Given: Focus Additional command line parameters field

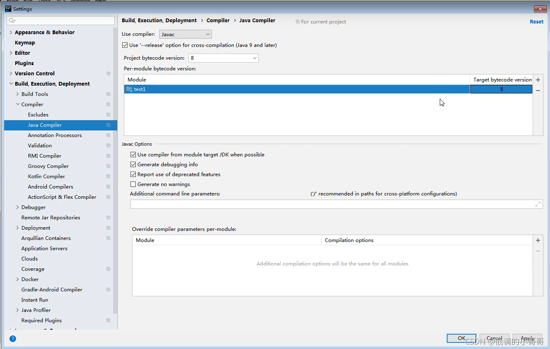Looking at the screenshot, I should click(x=336, y=204).
